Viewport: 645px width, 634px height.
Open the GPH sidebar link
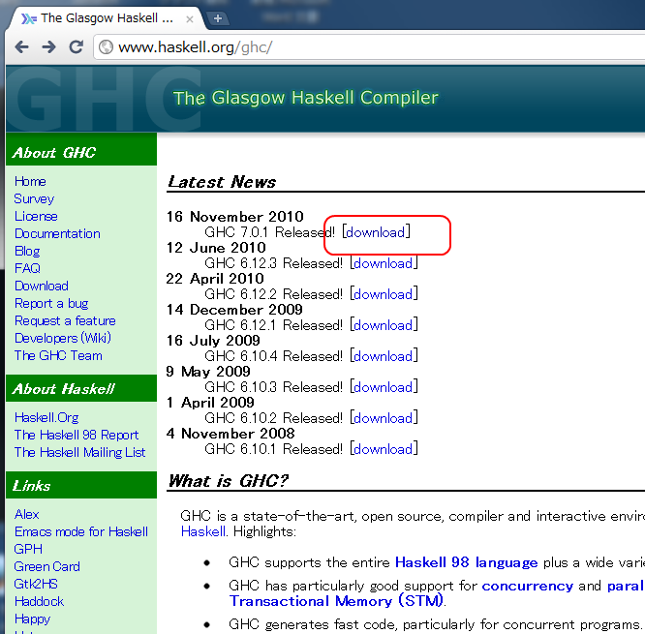pyautogui.click(x=28, y=549)
